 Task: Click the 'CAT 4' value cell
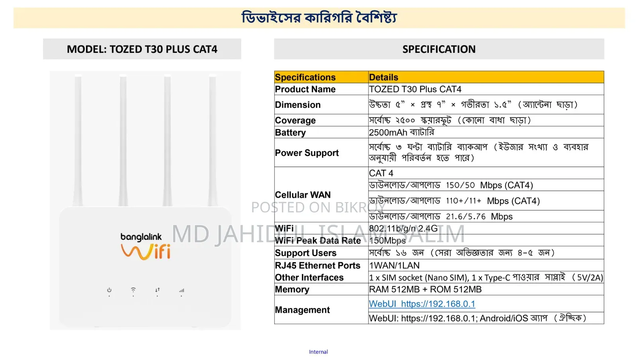coord(486,173)
